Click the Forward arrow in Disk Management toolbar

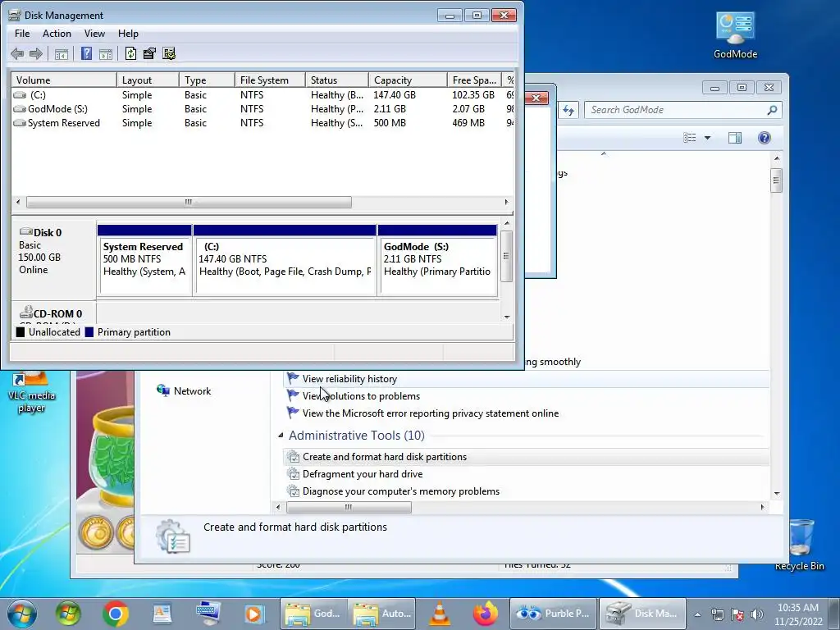36,53
